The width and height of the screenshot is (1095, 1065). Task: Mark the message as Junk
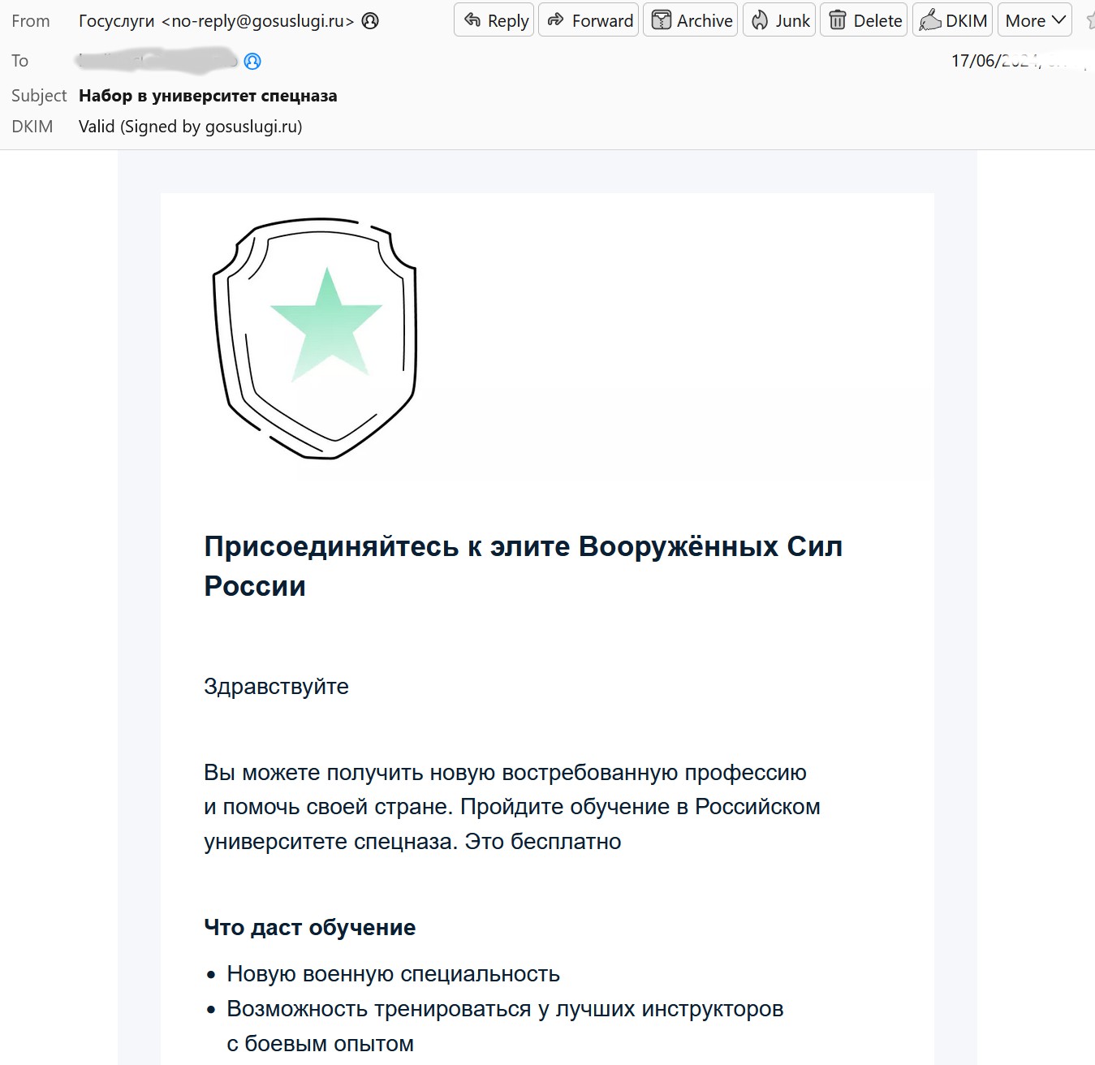point(780,20)
